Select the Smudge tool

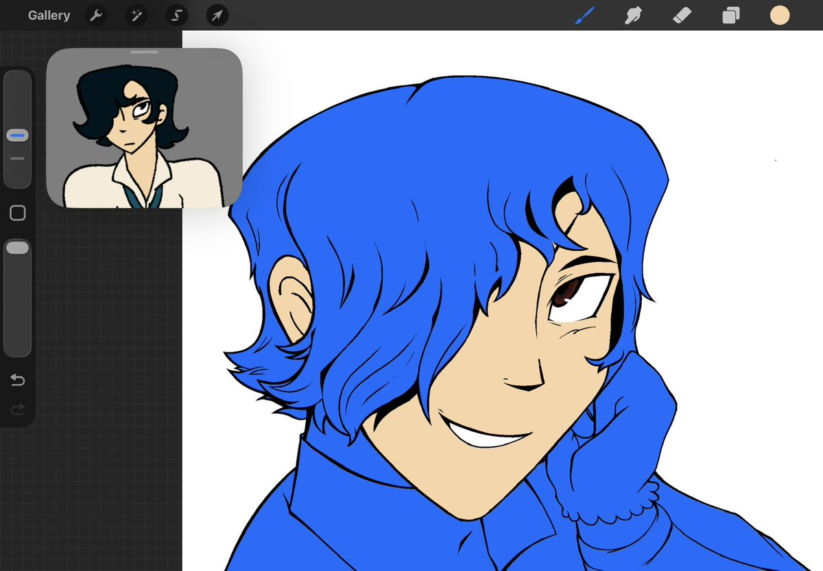634,15
